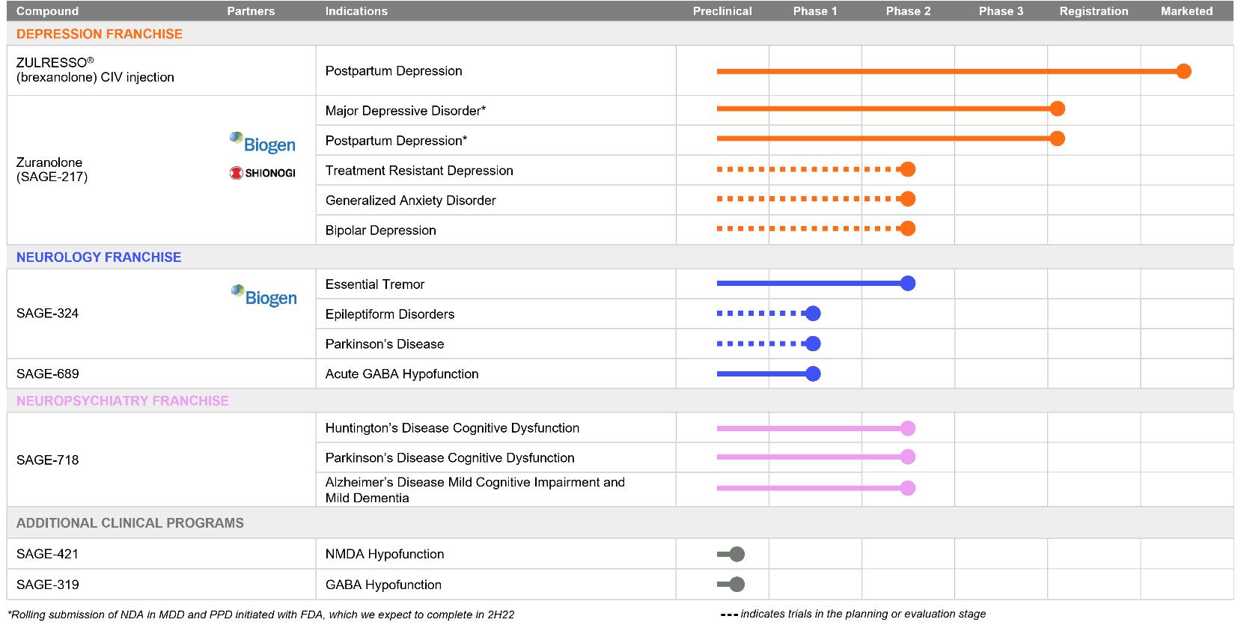Click the Compound column header
The height and width of the screenshot is (628, 1235).
click(x=47, y=11)
